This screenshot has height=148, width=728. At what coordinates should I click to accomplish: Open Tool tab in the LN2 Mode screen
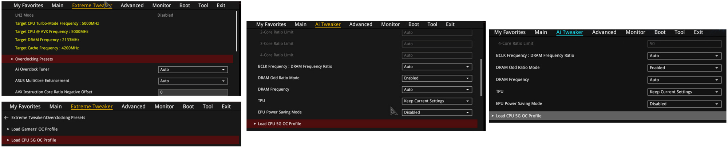203,5
